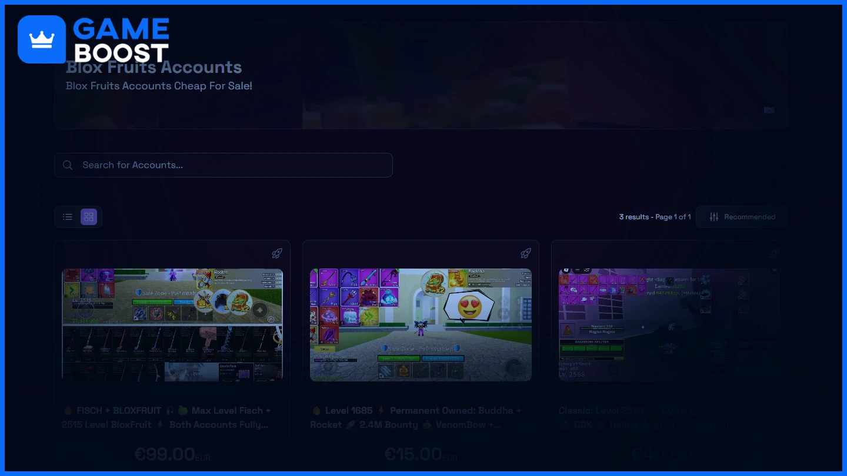Screen dimensions: 847x476
Task: Open the Level 1685 Permanent Owned listing title
Action: coord(416,417)
